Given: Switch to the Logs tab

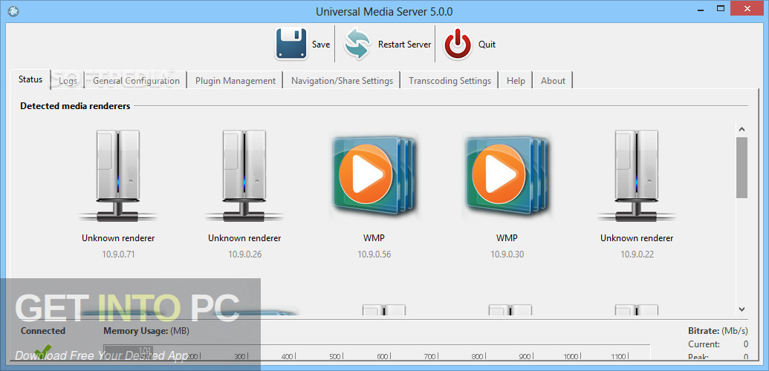Looking at the screenshot, I should click(68, 81).
